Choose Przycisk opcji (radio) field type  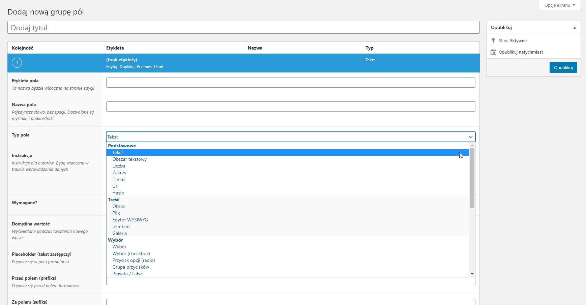134,260
